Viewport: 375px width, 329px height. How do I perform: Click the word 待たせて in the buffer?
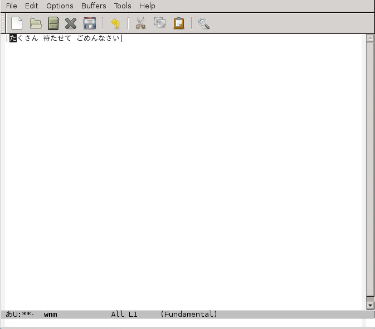click(57, 38)
